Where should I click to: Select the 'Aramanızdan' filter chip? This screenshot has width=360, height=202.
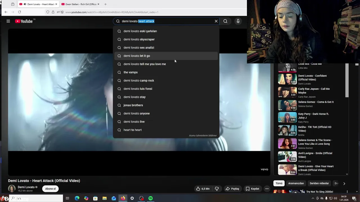296,183
